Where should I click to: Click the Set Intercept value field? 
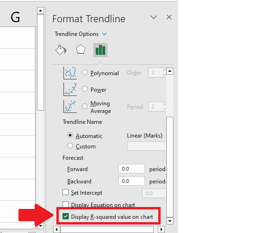click(154, 193)
